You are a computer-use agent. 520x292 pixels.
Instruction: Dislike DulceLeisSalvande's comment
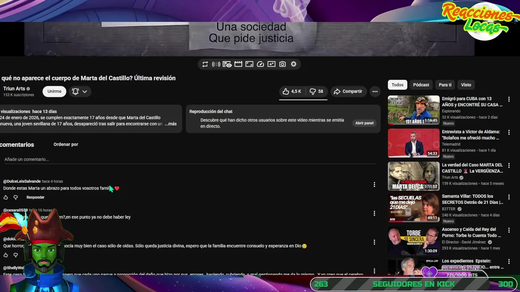point(15,198)
